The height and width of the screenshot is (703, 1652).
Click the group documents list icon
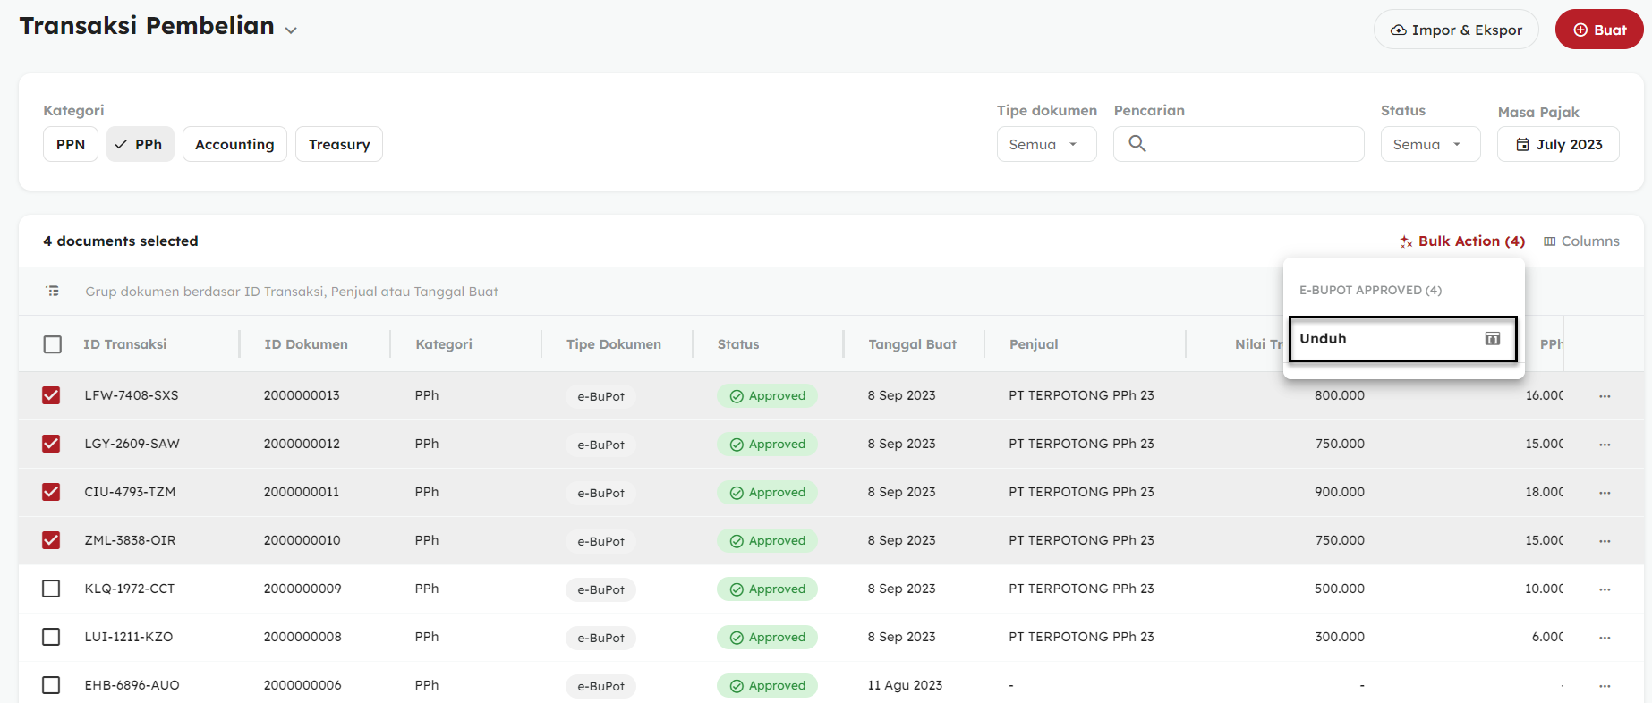(53, 292)
